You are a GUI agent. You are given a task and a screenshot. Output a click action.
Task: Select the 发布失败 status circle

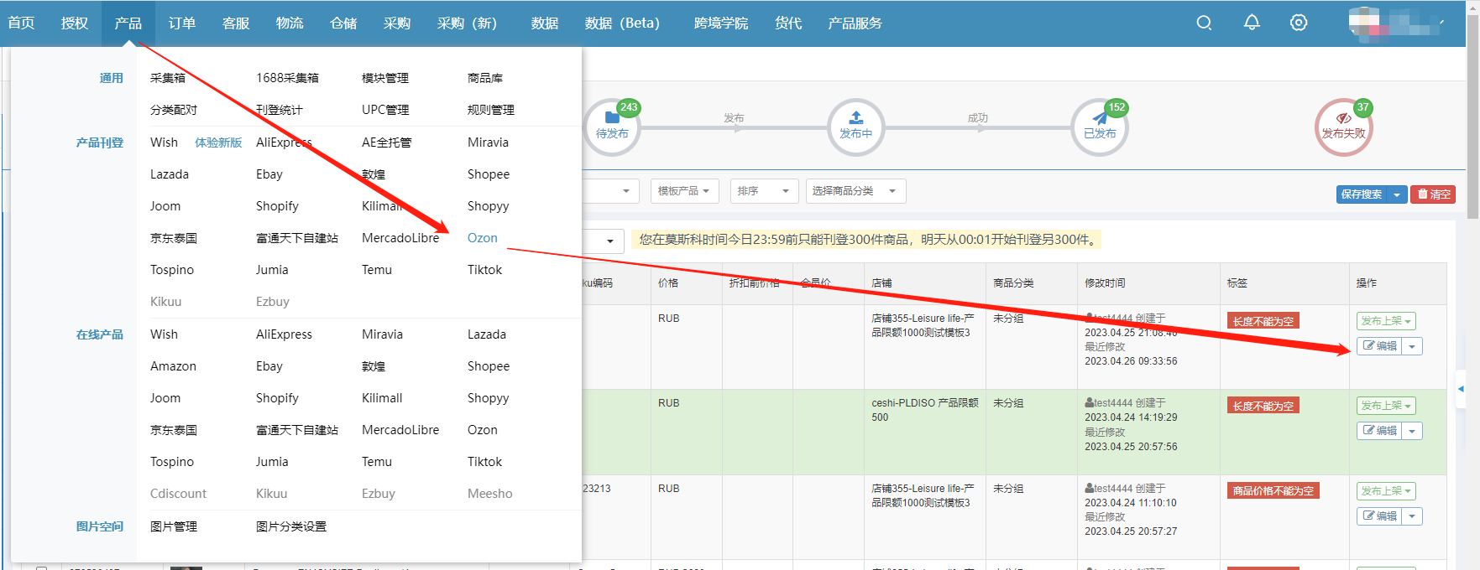tap(1343, 127)
